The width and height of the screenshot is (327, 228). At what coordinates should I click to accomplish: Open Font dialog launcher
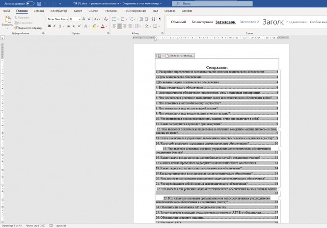click(109, 33)
